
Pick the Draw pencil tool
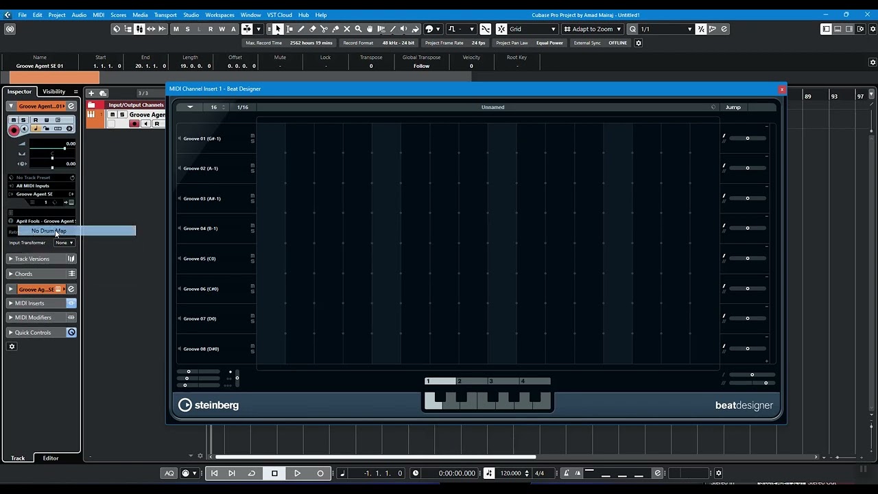coord(301,29)
